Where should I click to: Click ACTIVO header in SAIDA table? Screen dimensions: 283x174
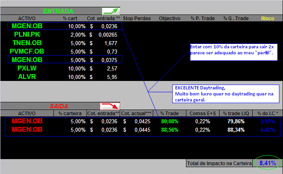tap(27, 114)
